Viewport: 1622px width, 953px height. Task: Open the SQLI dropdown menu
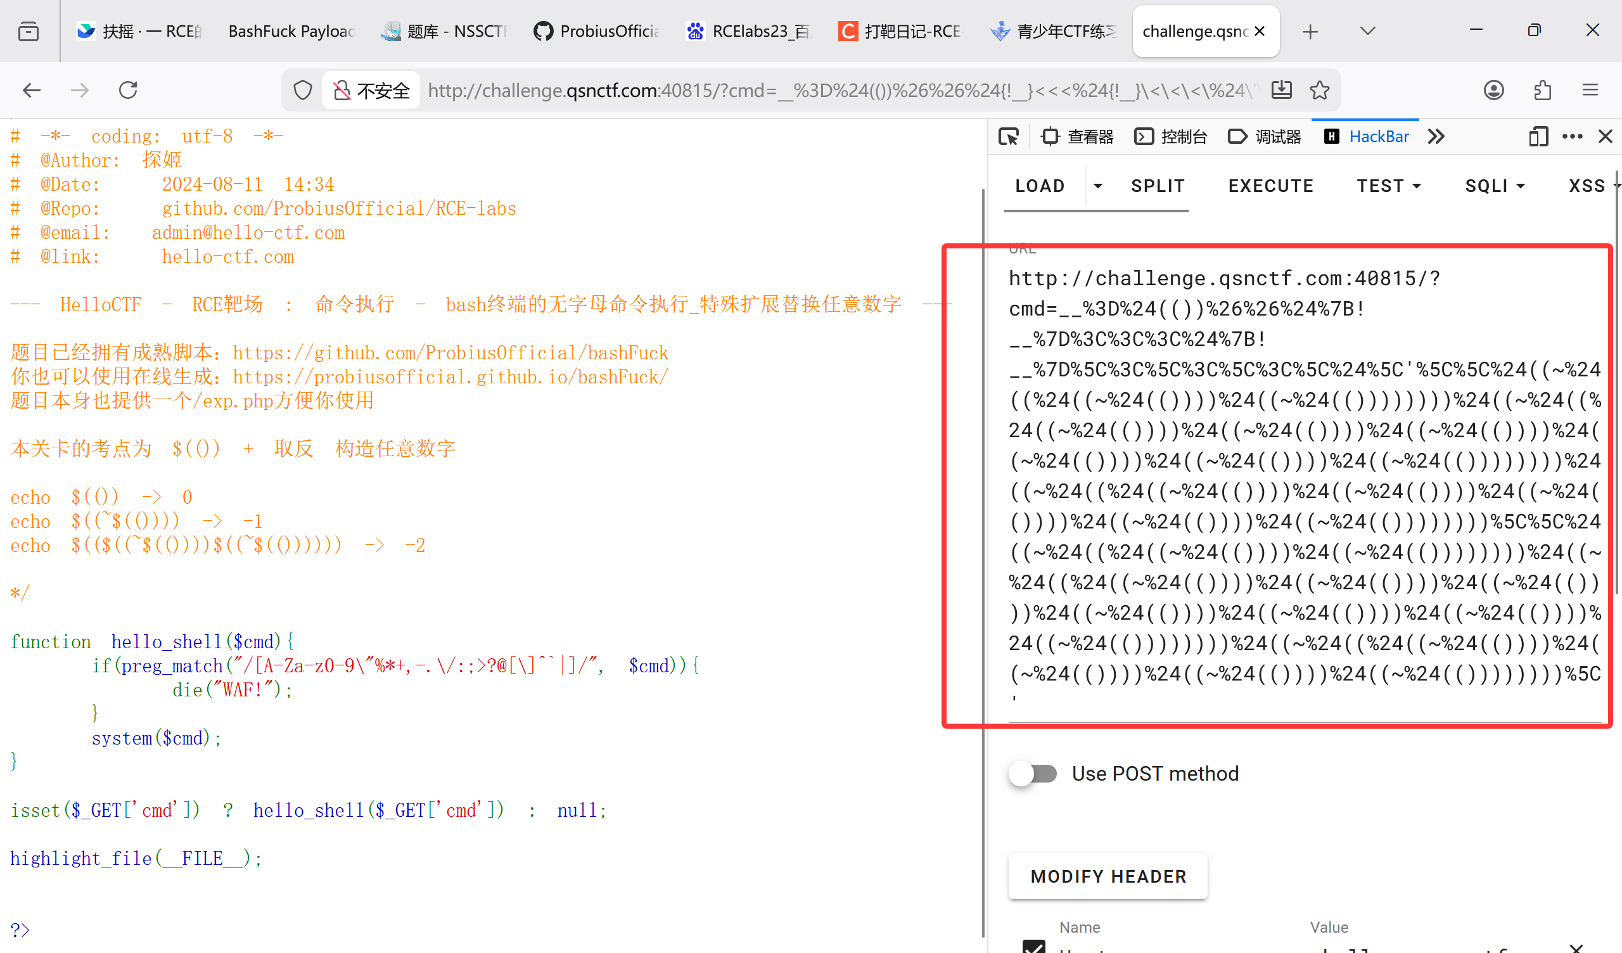[1495, 186]
